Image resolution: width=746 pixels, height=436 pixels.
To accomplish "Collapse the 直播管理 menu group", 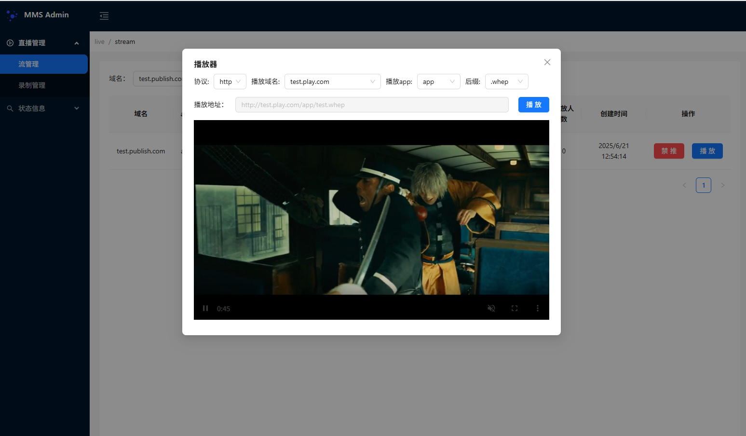I will click(x=44, y=43).
